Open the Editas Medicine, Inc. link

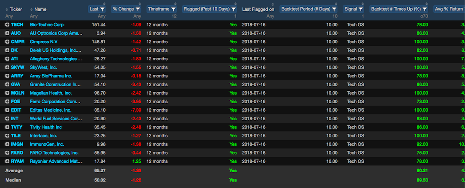51,110
